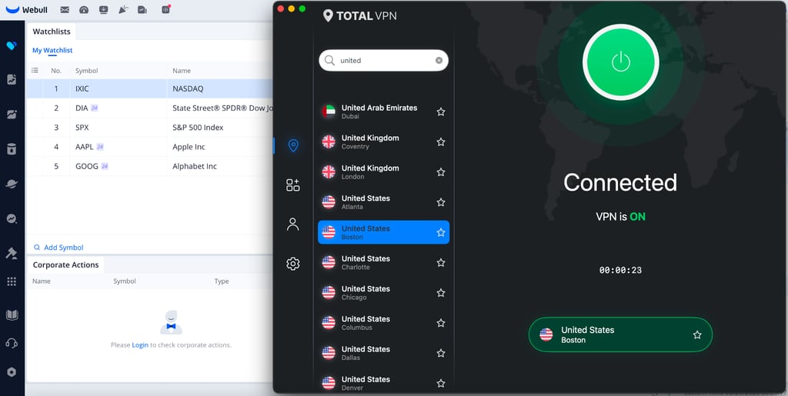Click the connected United States Boston pill
Screen dimensions: 788x396
[621, 334]
